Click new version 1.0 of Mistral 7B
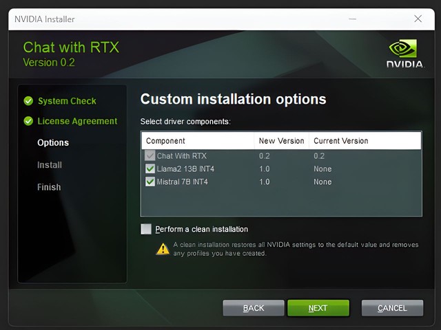 265,181
